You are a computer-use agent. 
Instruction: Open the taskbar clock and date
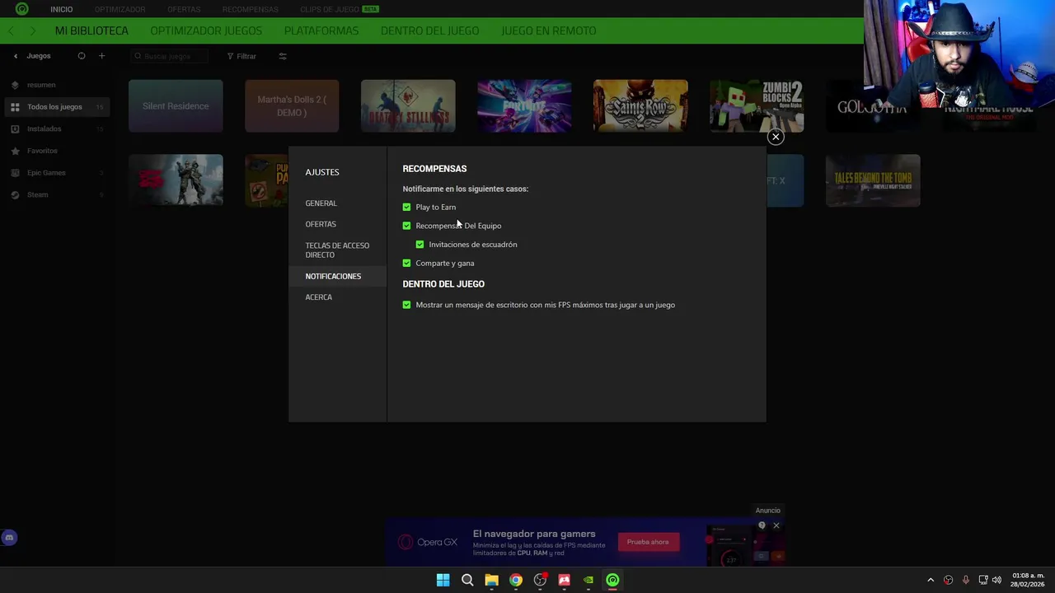pos(1028,580)
